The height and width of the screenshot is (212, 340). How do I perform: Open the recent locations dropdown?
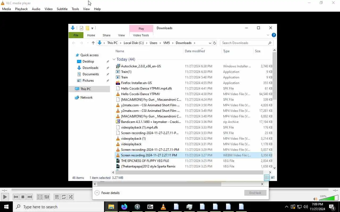click(x=87, y=43)
